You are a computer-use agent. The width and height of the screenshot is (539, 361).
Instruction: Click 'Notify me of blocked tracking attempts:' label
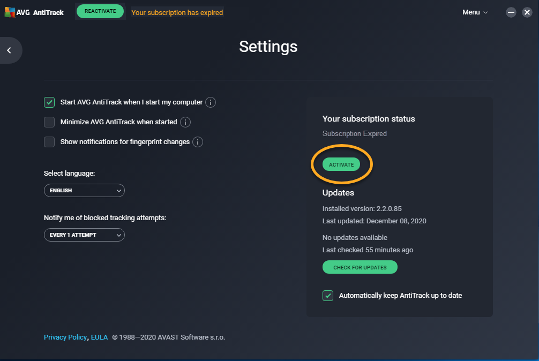tap(105, 218)
